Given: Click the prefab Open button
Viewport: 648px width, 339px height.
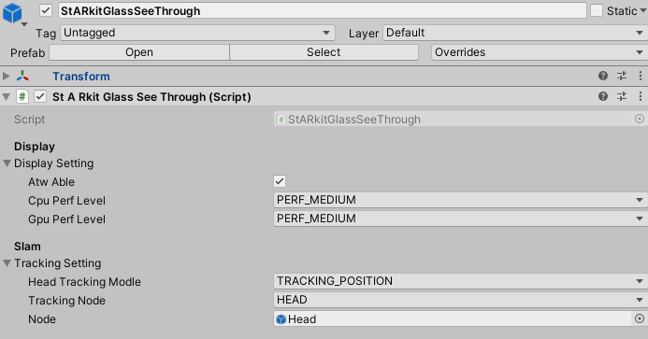Looking at the screenshot, I should click(139, 52).
